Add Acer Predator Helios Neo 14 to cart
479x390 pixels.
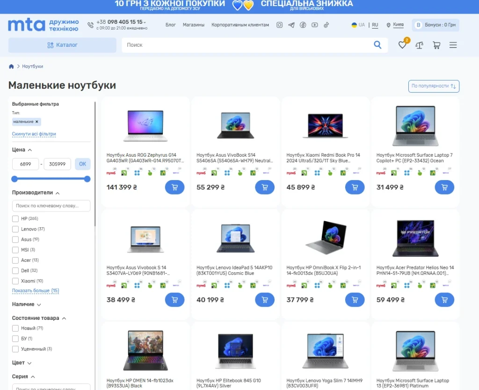pos(444,300)
